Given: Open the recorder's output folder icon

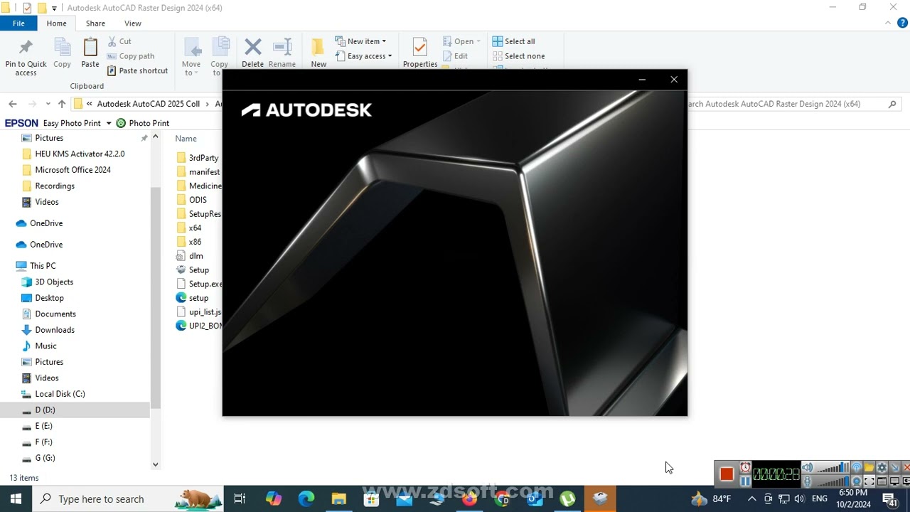Looking at the screenshot, I should (x=869, y=467).
